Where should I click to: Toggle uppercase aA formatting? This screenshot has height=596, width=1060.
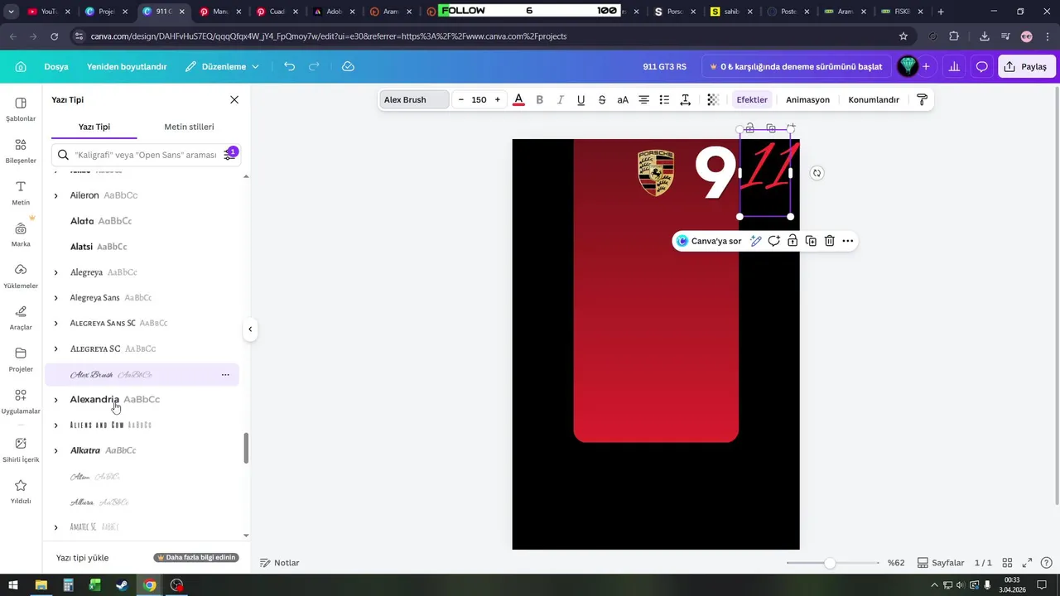click(x=623, y=99)
